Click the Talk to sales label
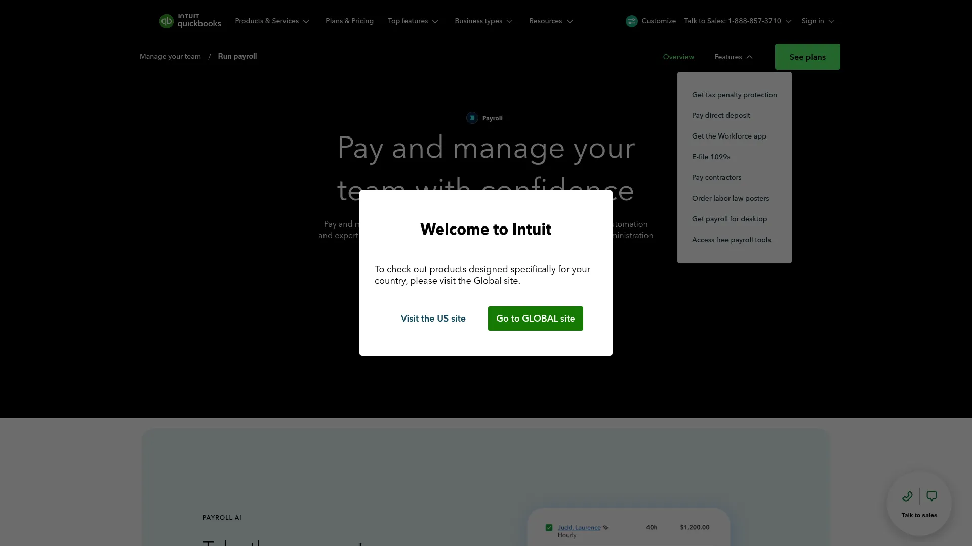Screen dimensions: 972x546 (x=919, y=515)
